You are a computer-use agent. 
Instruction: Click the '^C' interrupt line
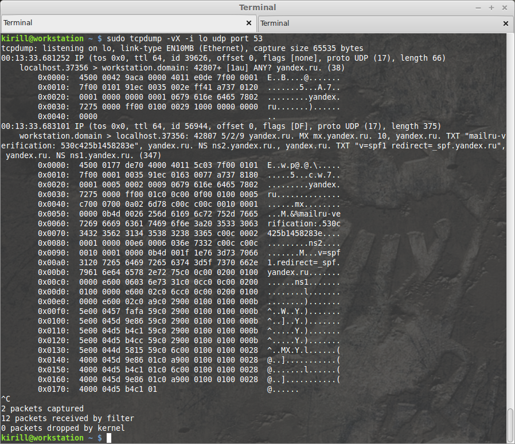click(x=6, y=399)
